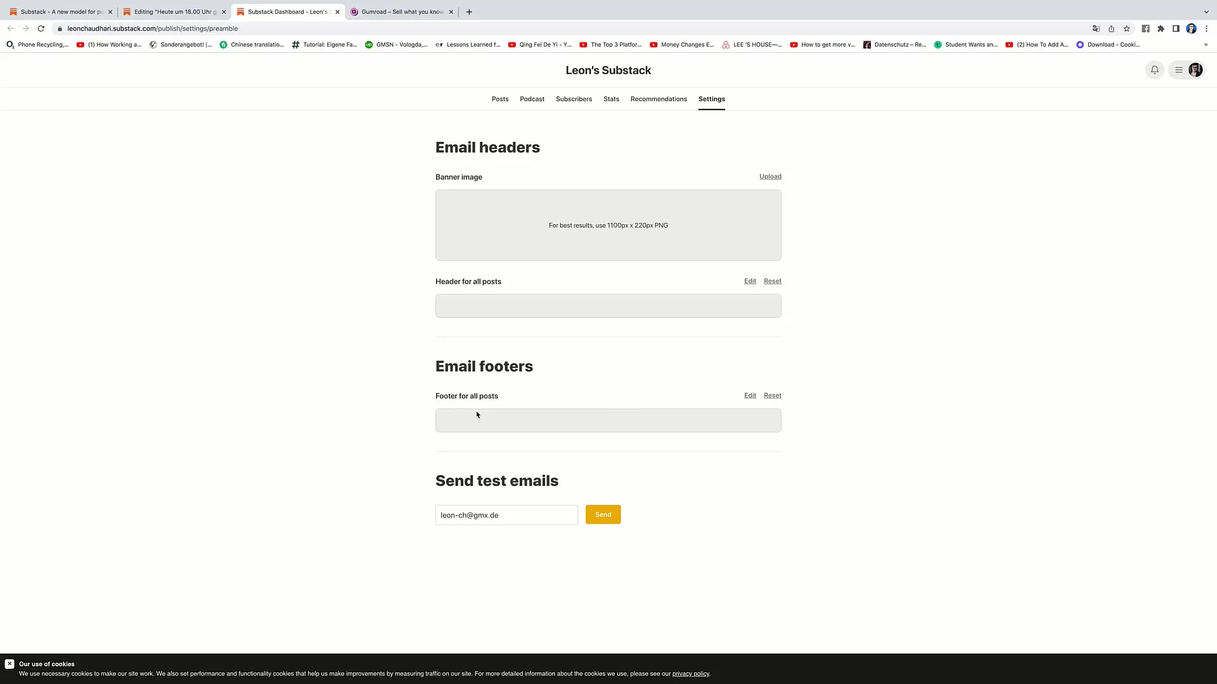Open the 'Student Wants an...' bookmark

(x=965, y=44)
